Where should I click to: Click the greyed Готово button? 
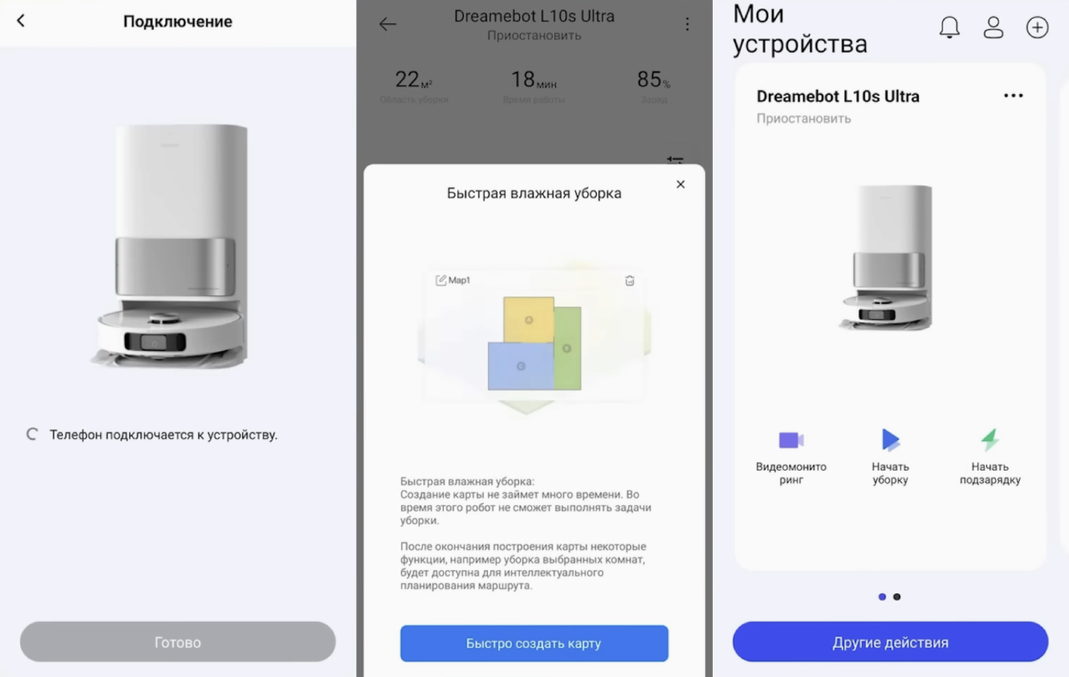click(178, 643)
